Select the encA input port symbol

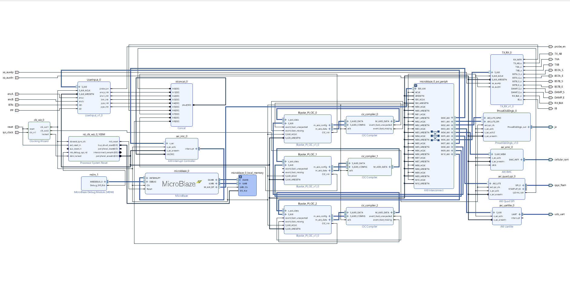[17, 94]
